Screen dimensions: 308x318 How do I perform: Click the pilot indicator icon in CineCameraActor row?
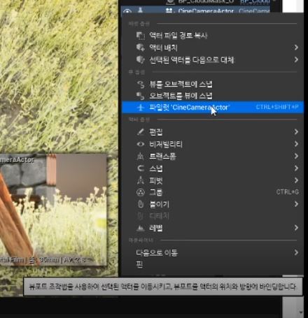click(140, 10)
